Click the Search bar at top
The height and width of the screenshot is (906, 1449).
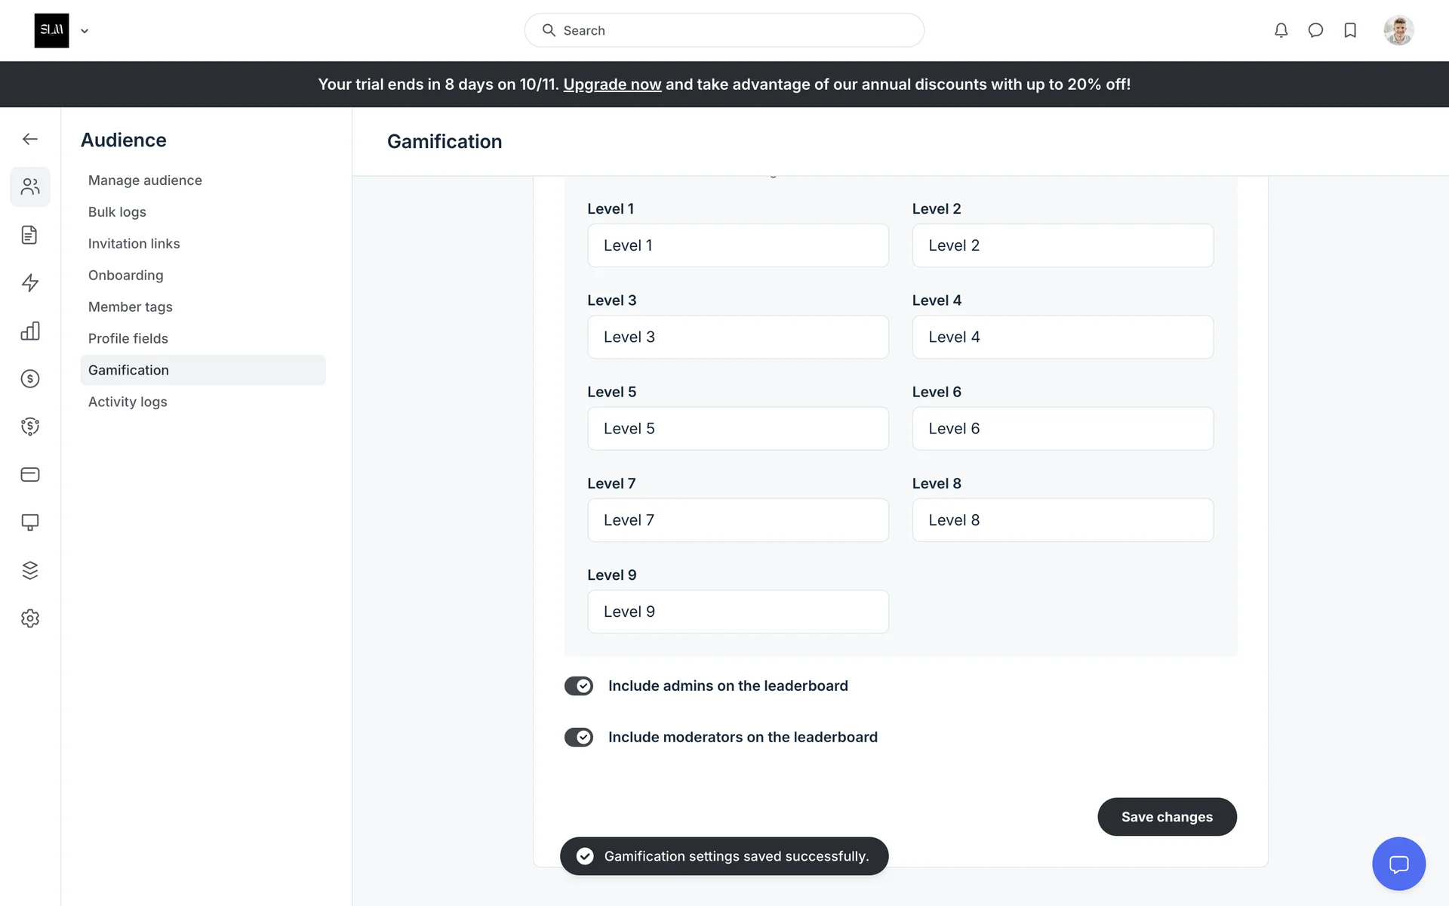pos(724,30)
